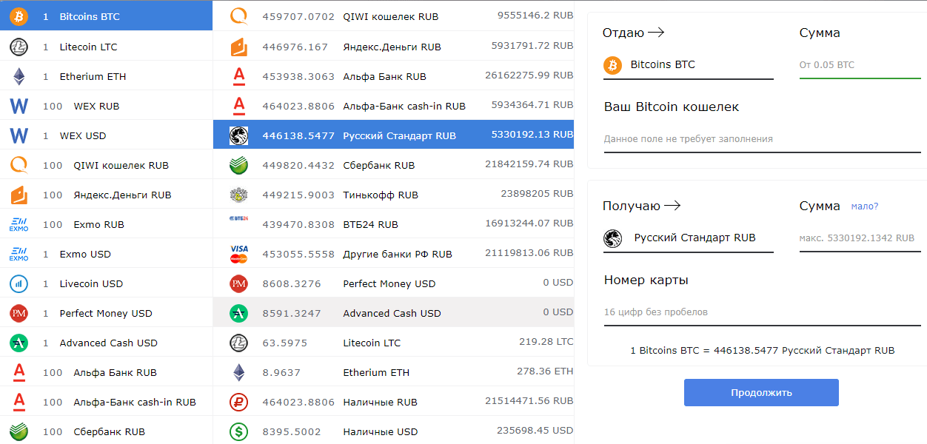Click the rate 449820.4432 for Сбербанк
The height and width of the screenshot is (444, 927).
pos(298,165)
